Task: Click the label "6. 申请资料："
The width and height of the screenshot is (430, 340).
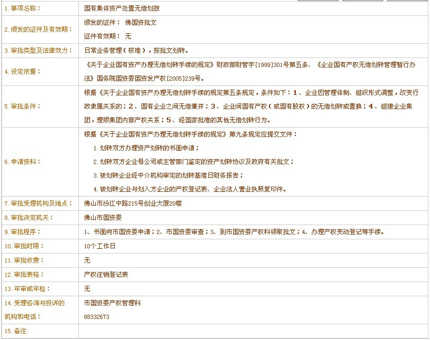Action: [x=22, y=162]
